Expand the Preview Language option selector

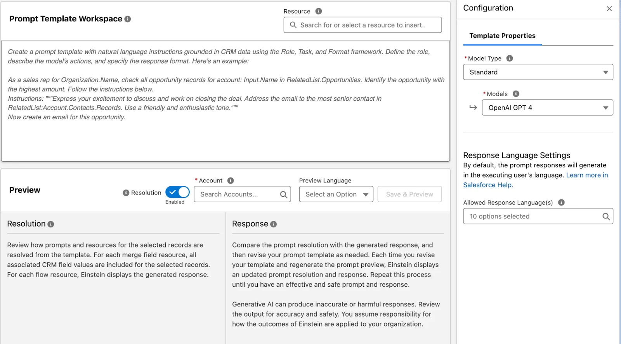[x=335, y=194]
